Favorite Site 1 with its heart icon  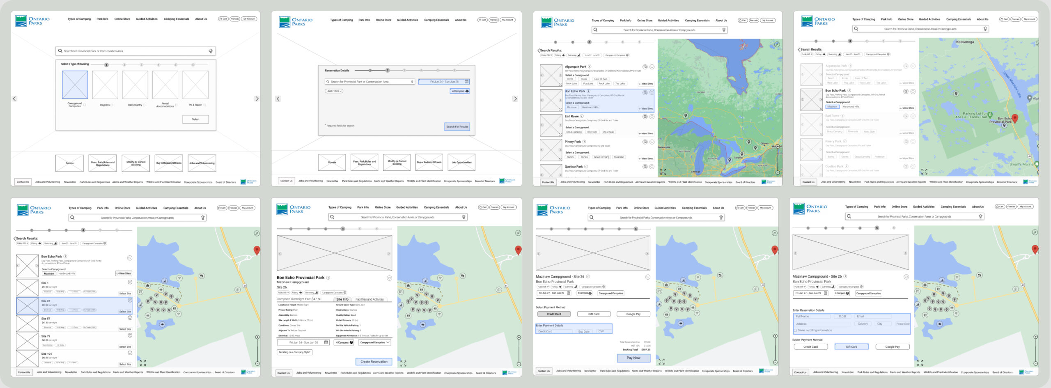click(130, 282)
